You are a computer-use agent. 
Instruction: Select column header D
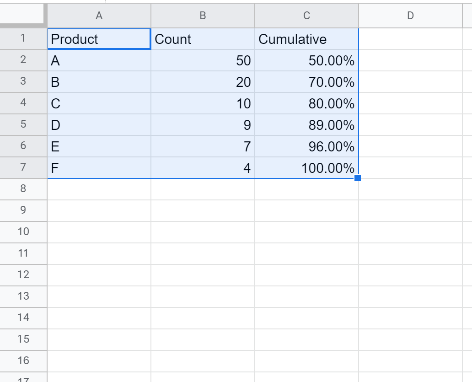tap(410, 15)
